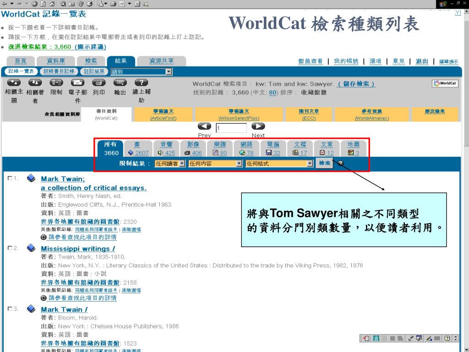Screen dimensions: 469x352
Task: Open the 我的帳號 account link
Action: pyautogui.click(x=346, y=61)
